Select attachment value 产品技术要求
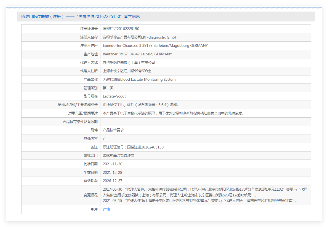Image resolution: width=328 pixels, height=227 pixels. tap(113, 130)
